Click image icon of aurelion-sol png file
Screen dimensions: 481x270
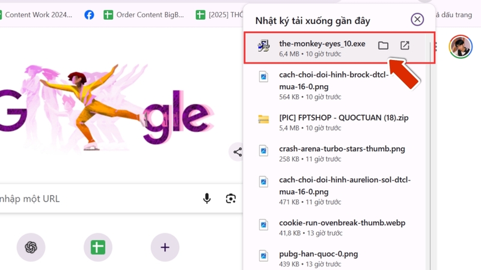(263, 182)
